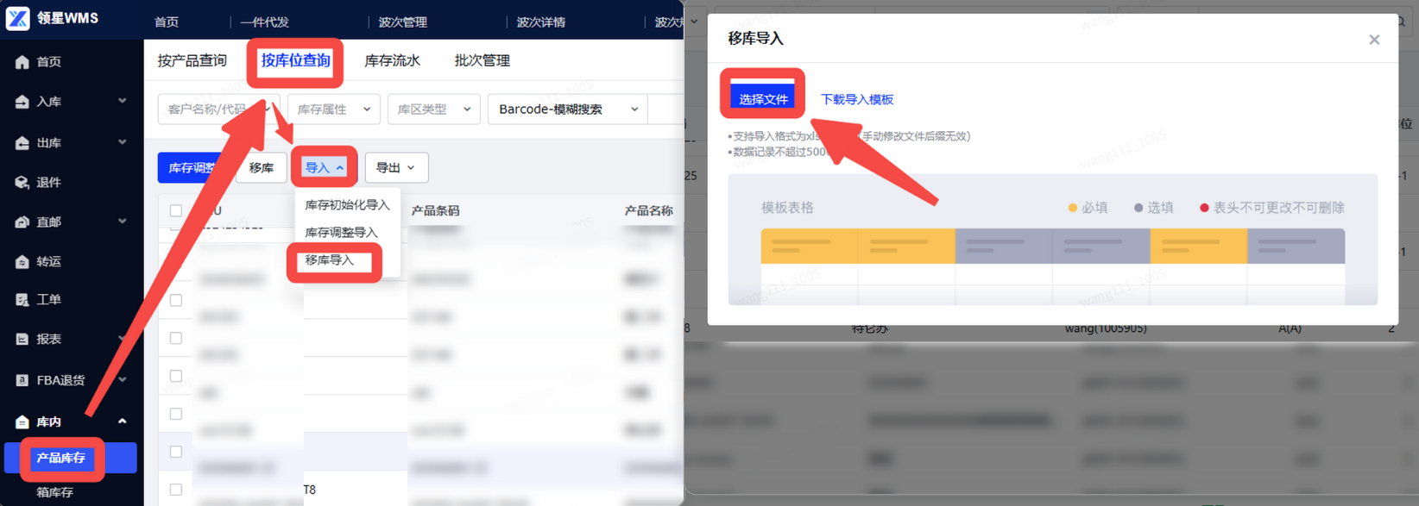Image resolution: width=1419 pixels, height=506 pixels.
Task: Open the 波次详情 top tab
Action: coord(541,22)
